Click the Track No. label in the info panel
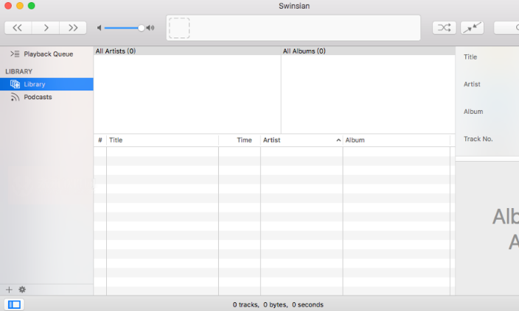The width and height of the screenshot is (519, 311). [478, 139]
